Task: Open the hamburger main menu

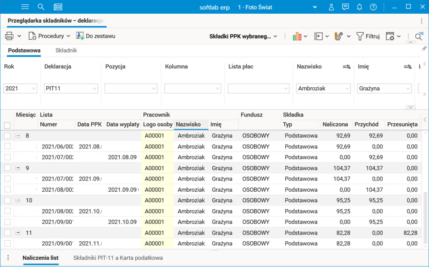Action: 25,7
